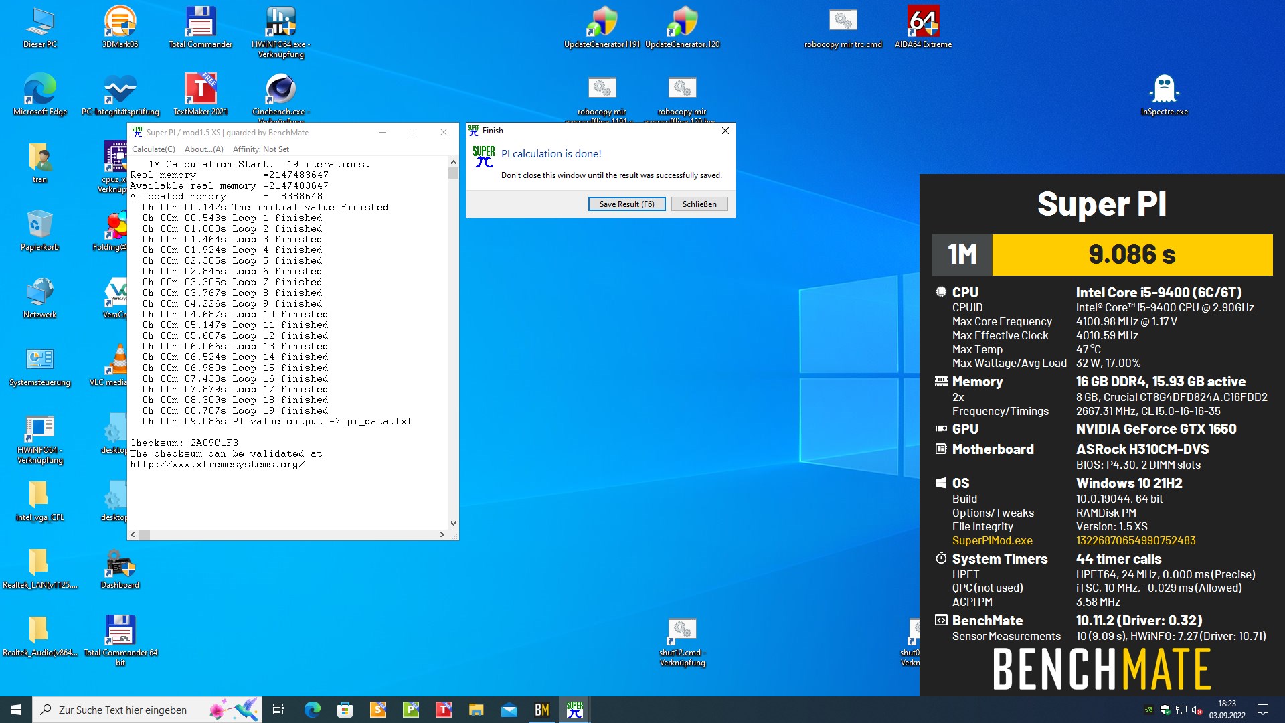
Task: Click the NVIDIA GeForce GTX 1650 text
Action: tap(1156, 429)
